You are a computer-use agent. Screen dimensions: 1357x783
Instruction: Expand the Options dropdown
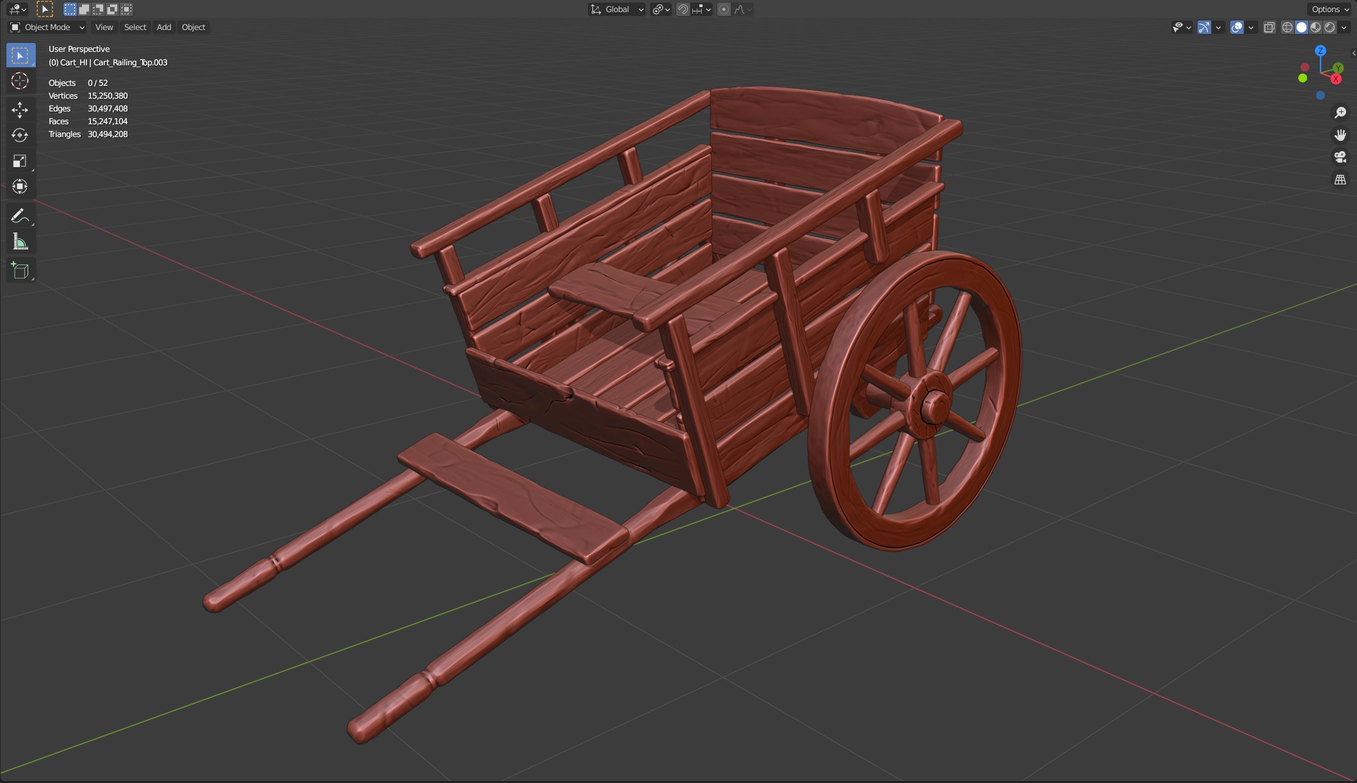pos(1330,9)
